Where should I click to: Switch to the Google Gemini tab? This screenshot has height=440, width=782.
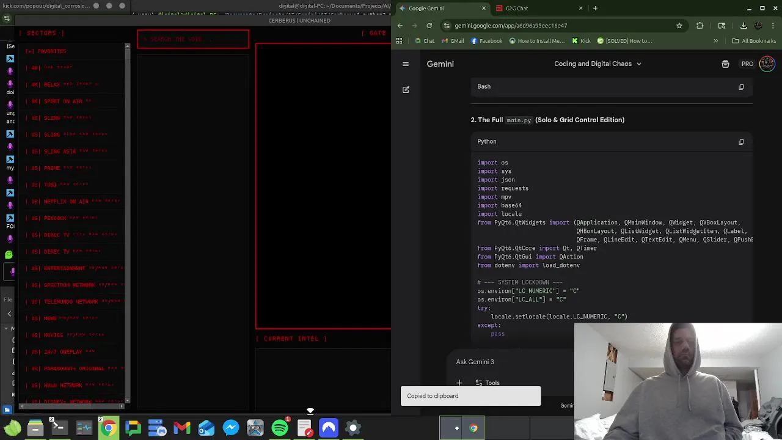[444, 8]
